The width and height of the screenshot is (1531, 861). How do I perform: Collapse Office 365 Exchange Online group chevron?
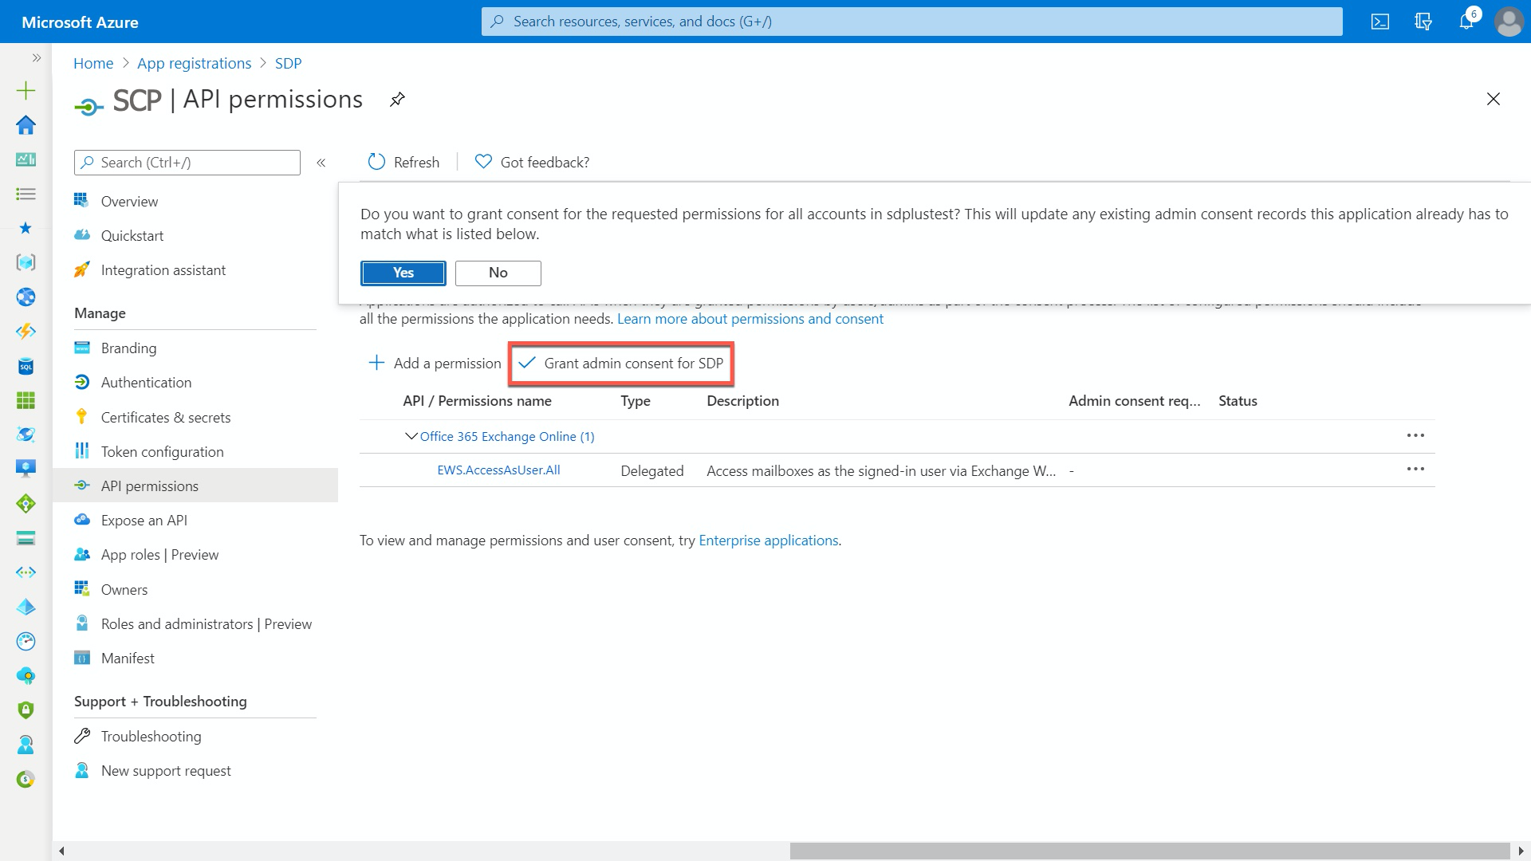[411, 436]
